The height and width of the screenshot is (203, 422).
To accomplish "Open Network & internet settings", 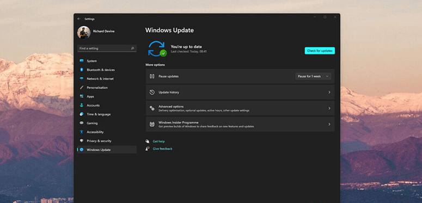I will tap(107, 79).
